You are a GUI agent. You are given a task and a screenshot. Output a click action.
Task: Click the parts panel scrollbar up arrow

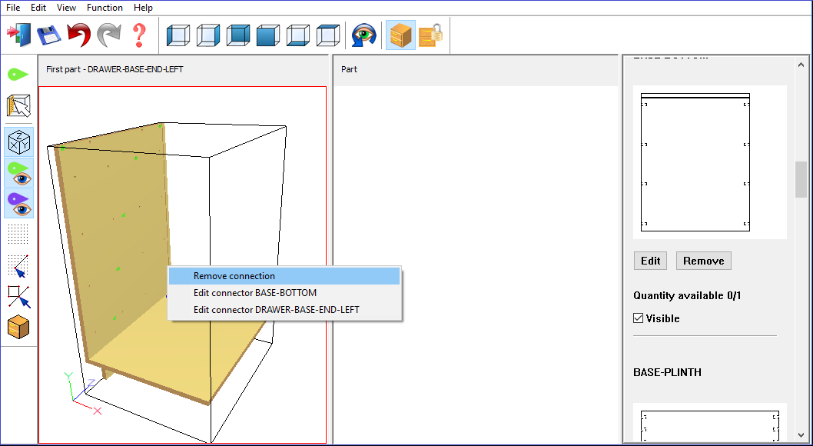coord(801,65)
